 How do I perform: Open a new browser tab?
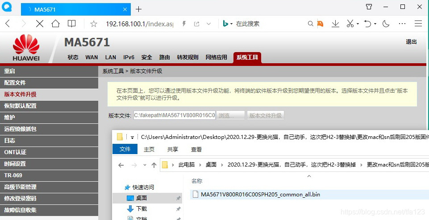click(139, 9)
